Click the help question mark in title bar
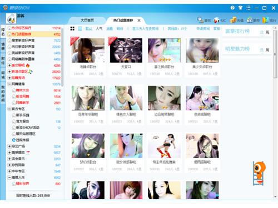 coord(232,8)
